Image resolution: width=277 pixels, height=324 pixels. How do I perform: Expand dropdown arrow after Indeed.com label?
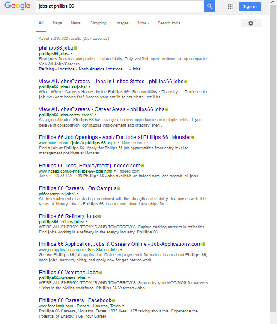(142, 171)
